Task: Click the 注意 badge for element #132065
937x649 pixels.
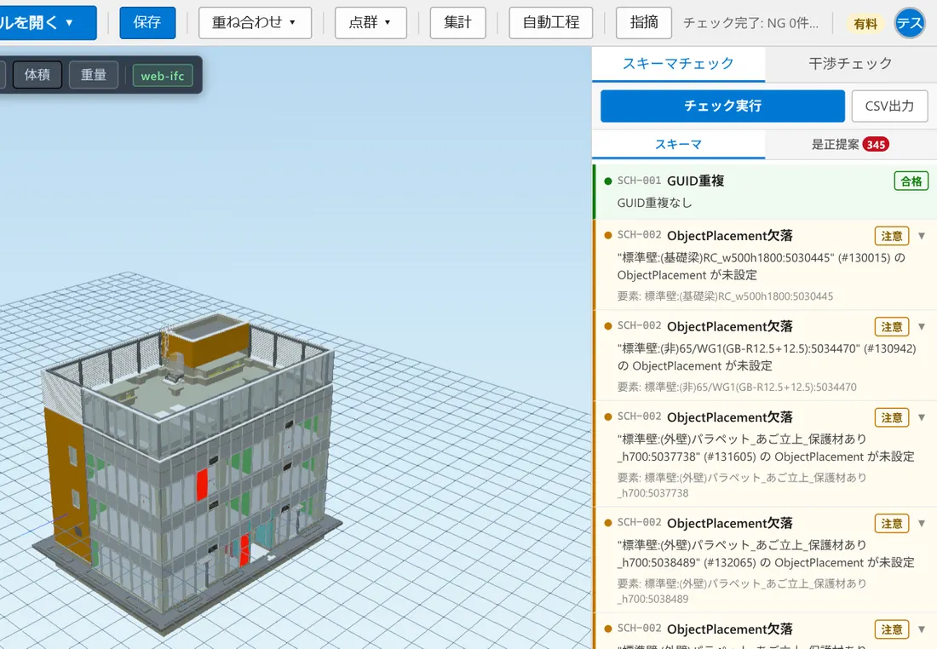Action: pyautogui.click(x=892, y=524)
